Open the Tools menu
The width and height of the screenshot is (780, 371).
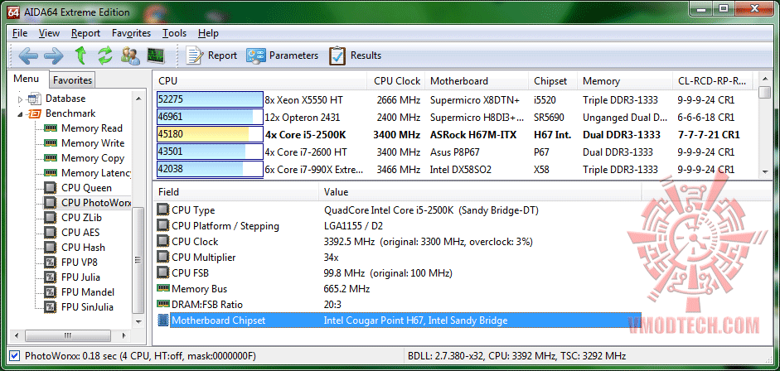174,33
